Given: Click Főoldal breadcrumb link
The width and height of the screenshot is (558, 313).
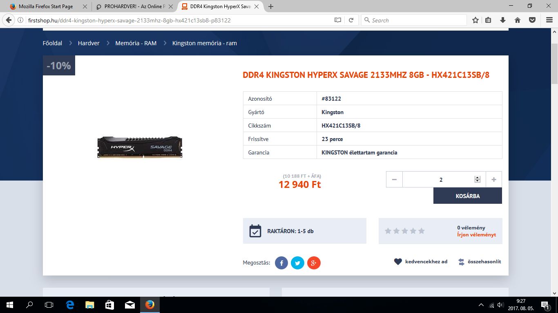Looking at the screenshot, I should pos(52,43).
